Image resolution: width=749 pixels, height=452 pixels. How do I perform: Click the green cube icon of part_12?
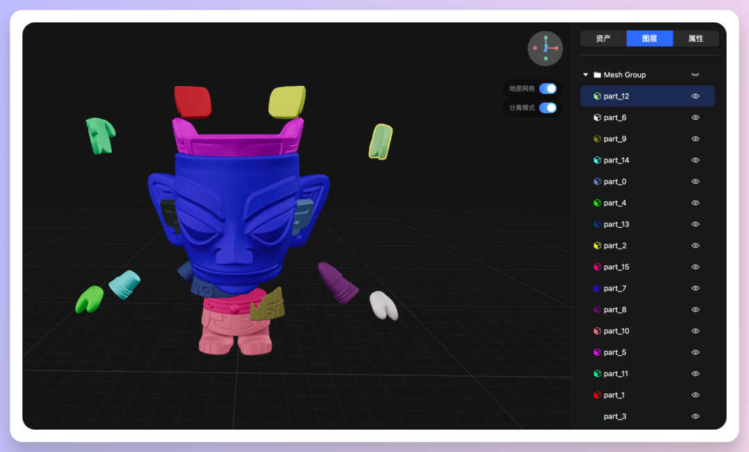(597, 96)
